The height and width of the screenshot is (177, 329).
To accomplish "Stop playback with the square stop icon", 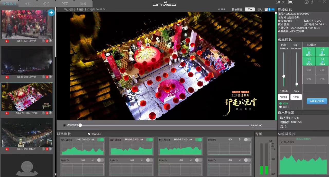I will tap(65, 125).
